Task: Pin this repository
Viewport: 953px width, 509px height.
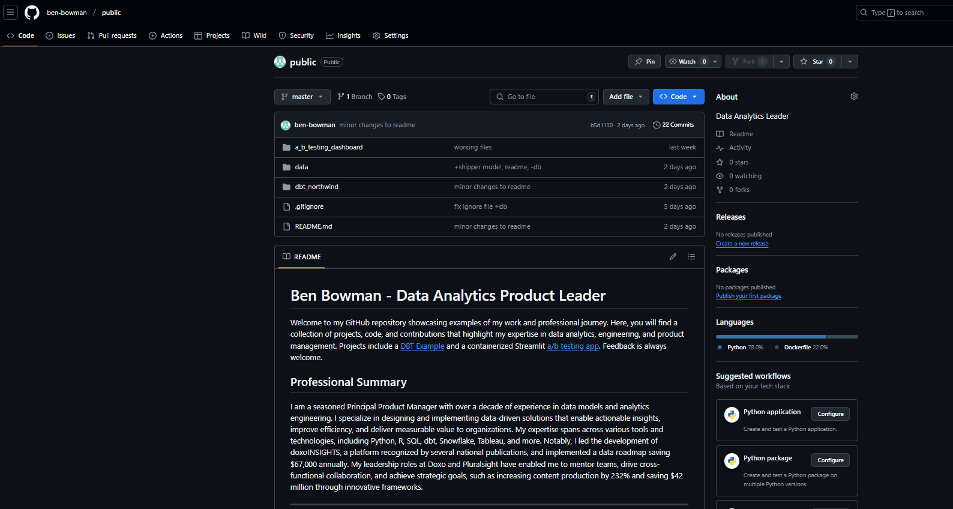Action: tap(645, 62)
